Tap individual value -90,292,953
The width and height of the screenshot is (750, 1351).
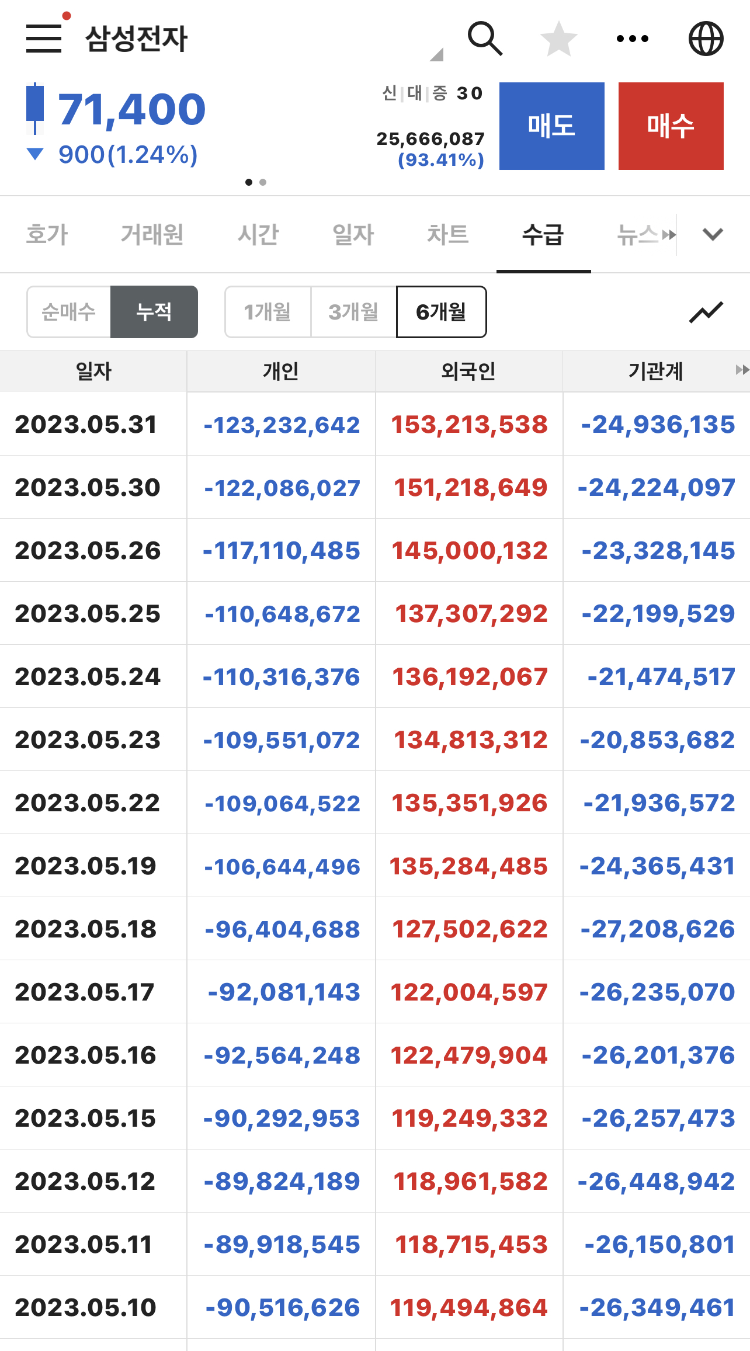pyautogui.click(x=282, y=1119)
